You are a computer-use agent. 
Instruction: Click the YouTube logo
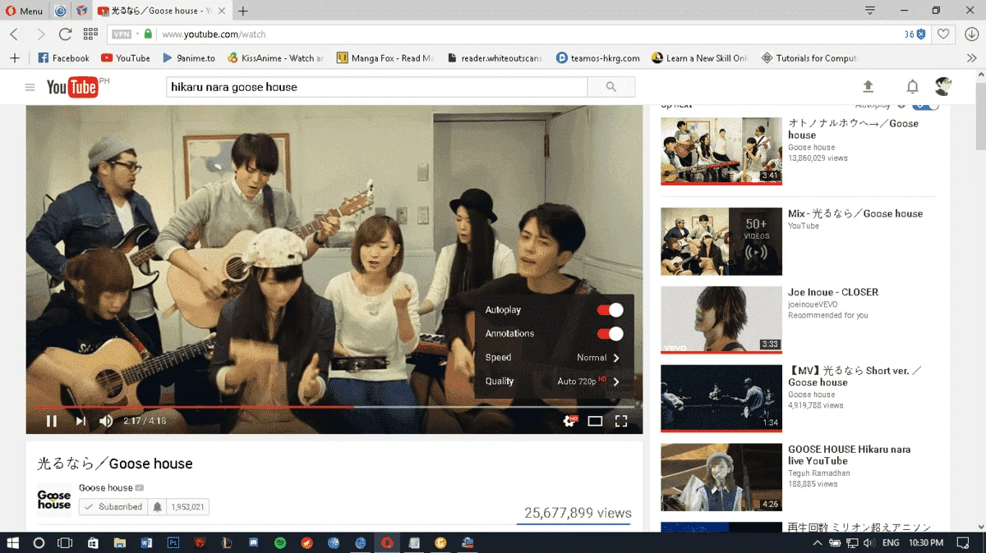tap(73, 87)
